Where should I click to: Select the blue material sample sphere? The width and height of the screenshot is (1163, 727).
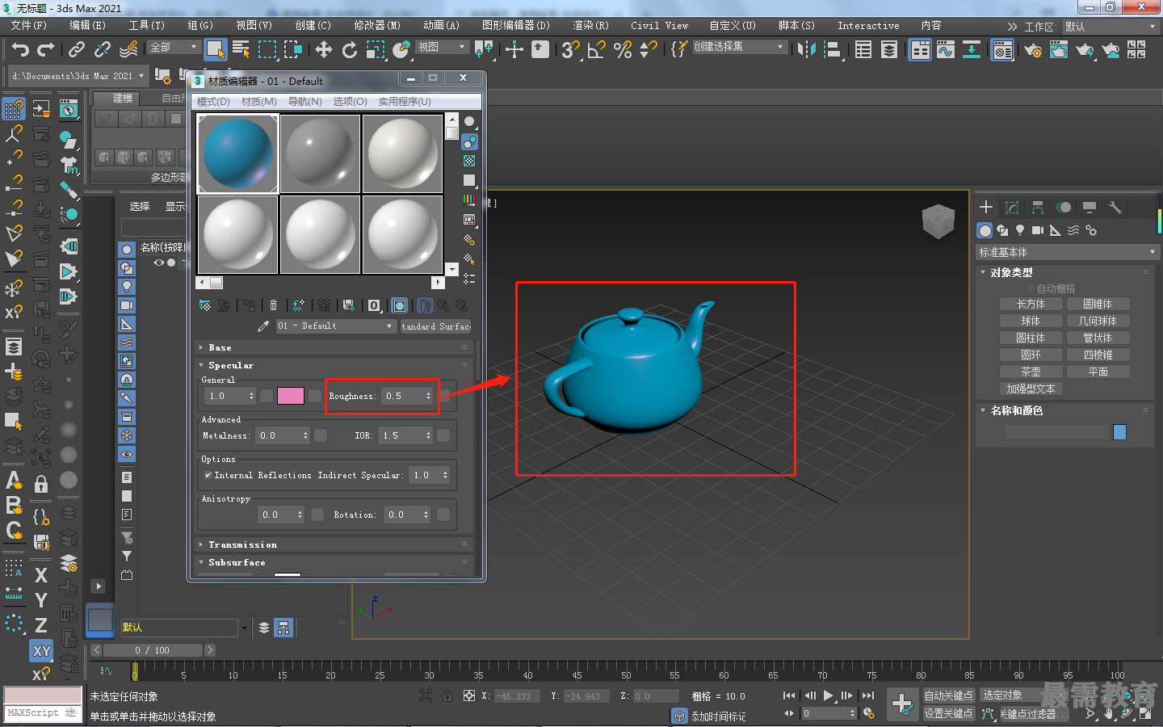pyautogui.click(x=238, y=153)
